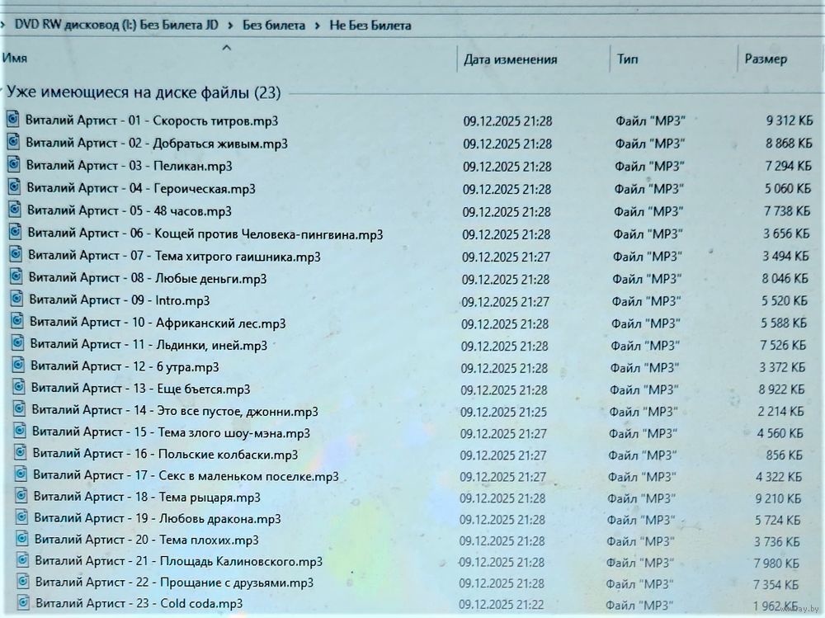
Task: Click the Тип column header
Action: (x=626, y=59)
